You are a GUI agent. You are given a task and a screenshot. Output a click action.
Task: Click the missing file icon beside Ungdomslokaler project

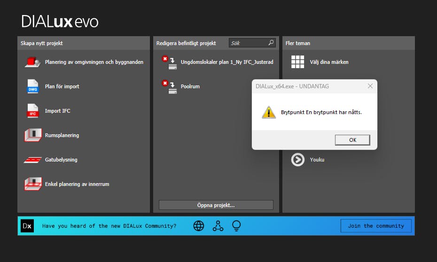[170, 62]
